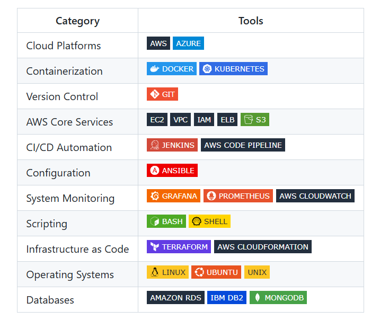Click the yellow Unix badge
The width and height of the screenshot is (380, 320).
[257, 272]
